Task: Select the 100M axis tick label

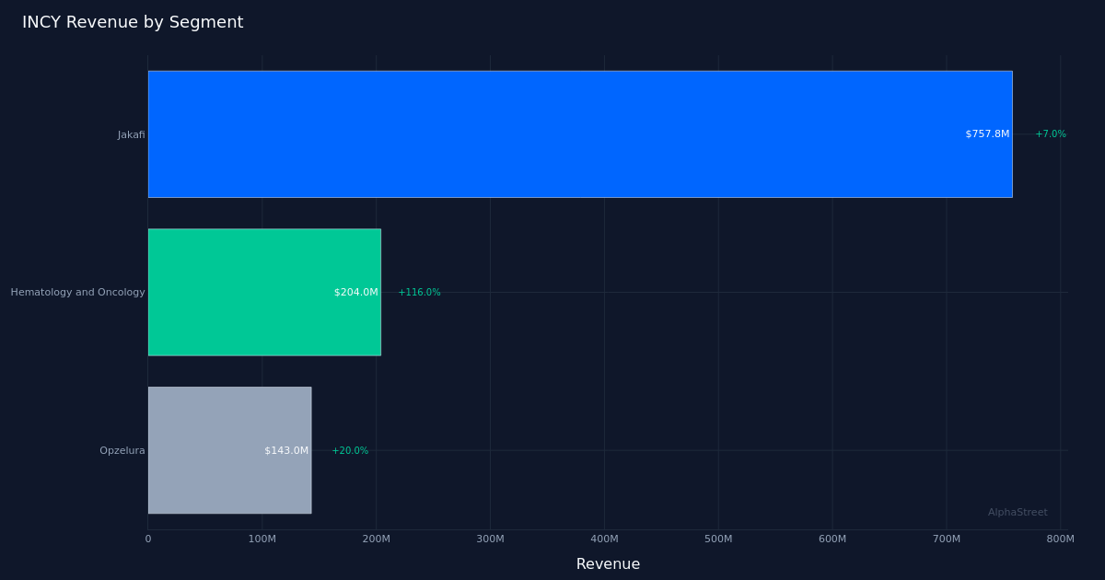Action: click(262, 539)
